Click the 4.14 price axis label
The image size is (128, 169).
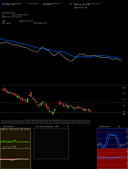click(x=124, y=100)
